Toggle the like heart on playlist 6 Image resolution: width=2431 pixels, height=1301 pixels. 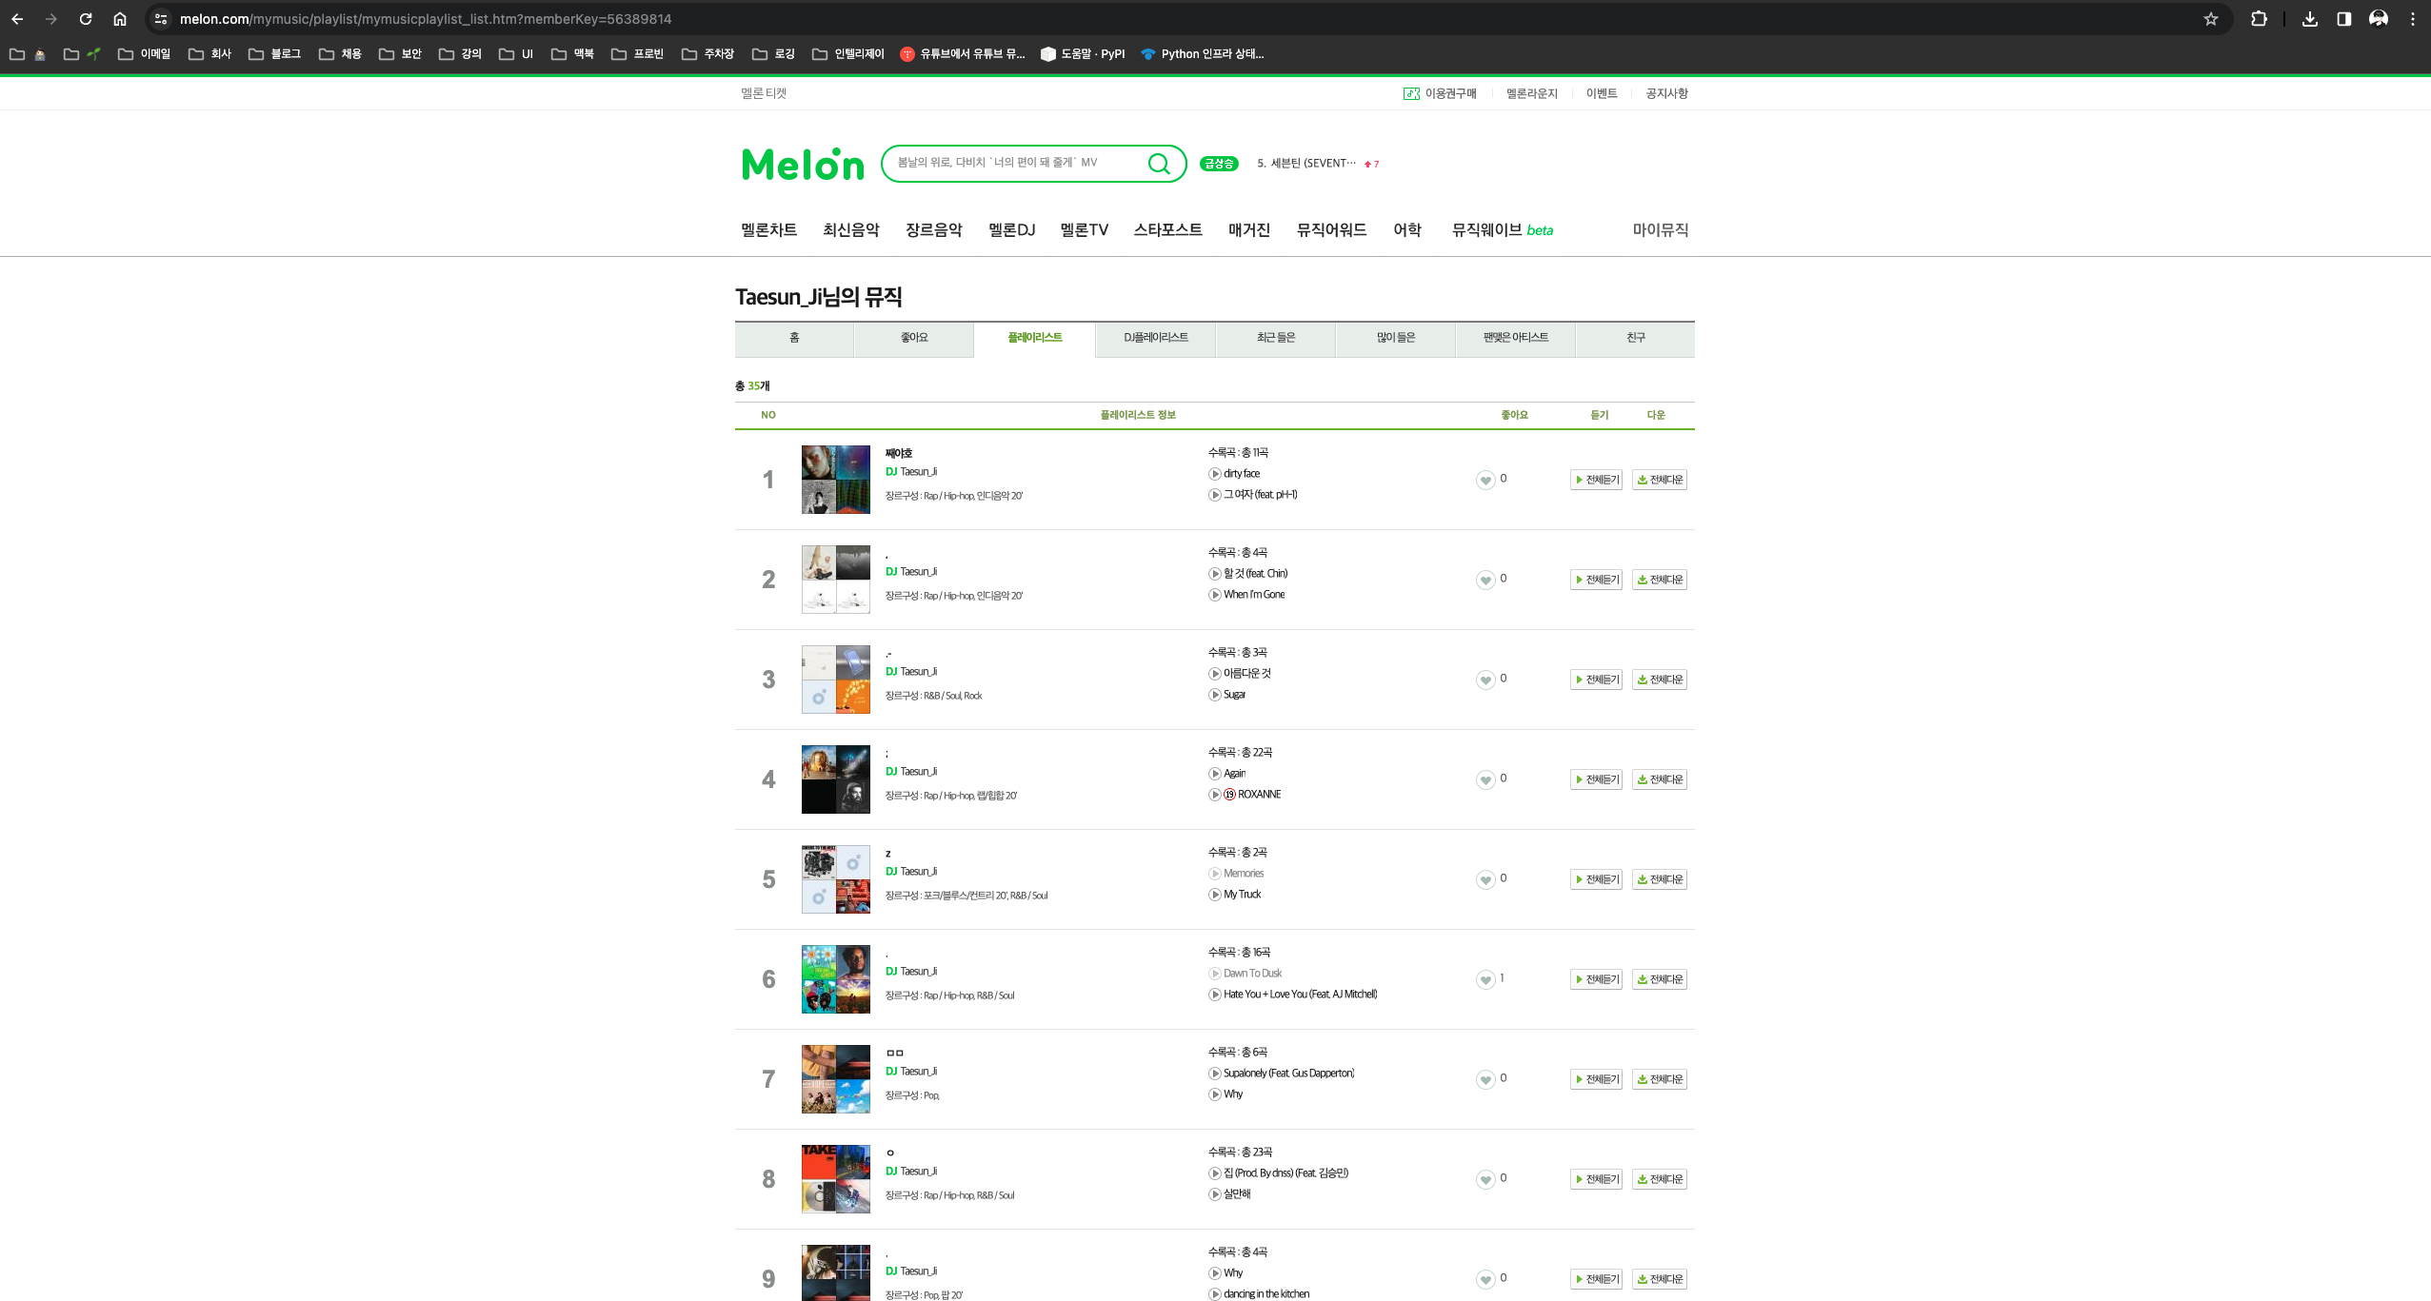[1485, 979]
